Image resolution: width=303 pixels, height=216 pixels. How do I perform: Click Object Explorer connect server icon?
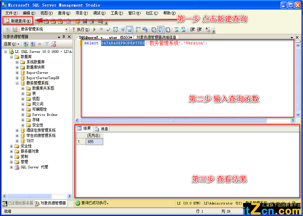[x=26, y=44]
